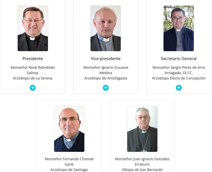212x172 pixels.
Task: Click Arzobispo de La Serena text
Action: coord(33,78)
